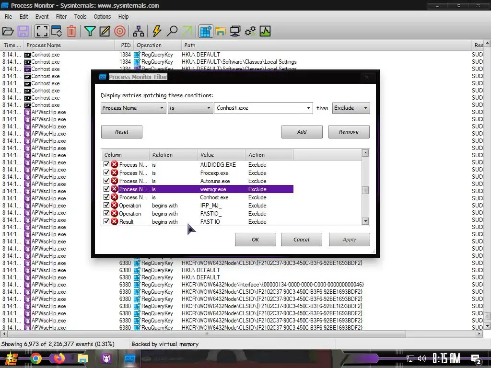The image size is (491, 368).
Task: Toggle Show File System Activity icon
Action: [221, 31]
